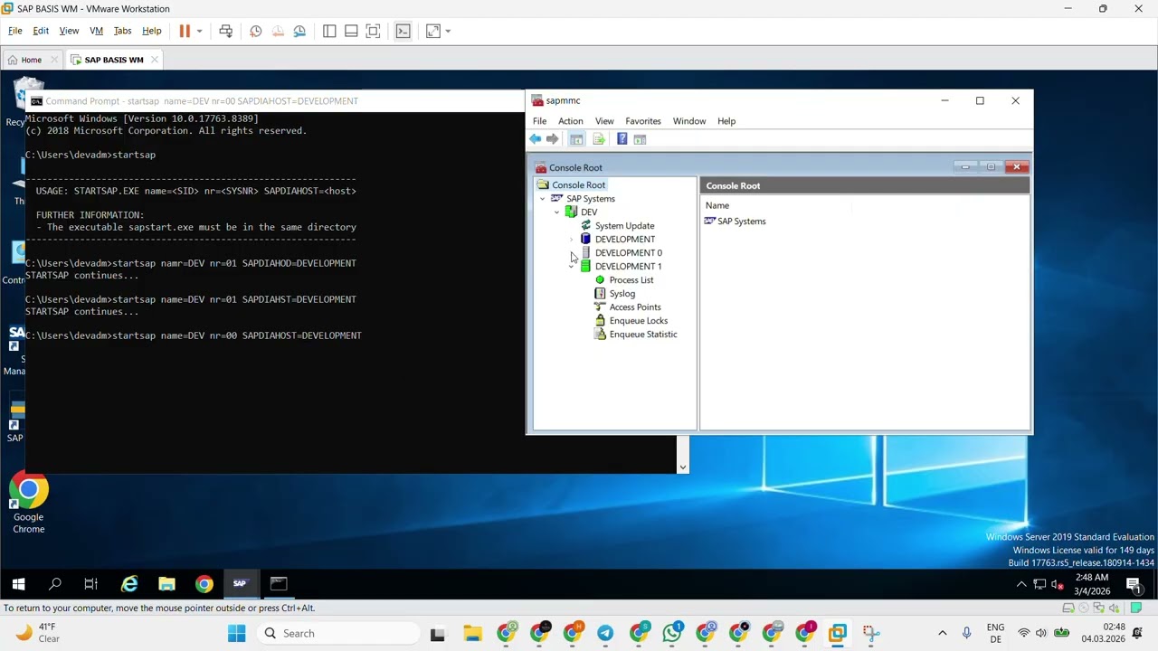Toggle the Show/Hide Console Tree toolbar icon
This screenshot has width=1158, height=651.
pos(576,139)
